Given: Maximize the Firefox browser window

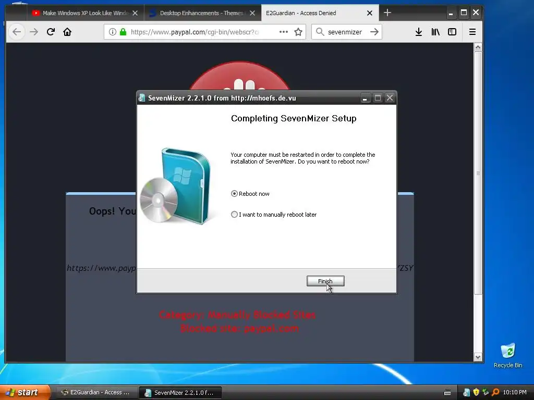Looking at the screenshot, I should [x=464, y=13].
